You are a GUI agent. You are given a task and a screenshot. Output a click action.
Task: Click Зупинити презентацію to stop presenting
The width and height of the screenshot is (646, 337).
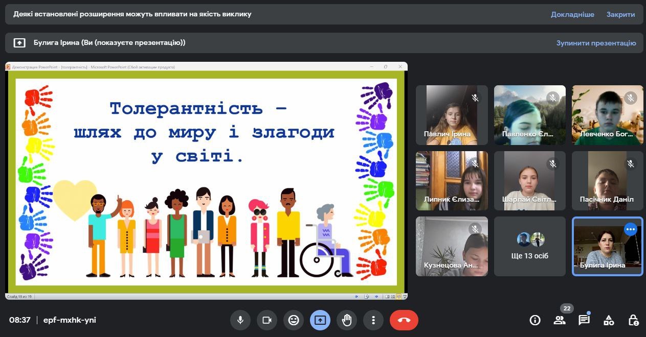pos(596,43)
